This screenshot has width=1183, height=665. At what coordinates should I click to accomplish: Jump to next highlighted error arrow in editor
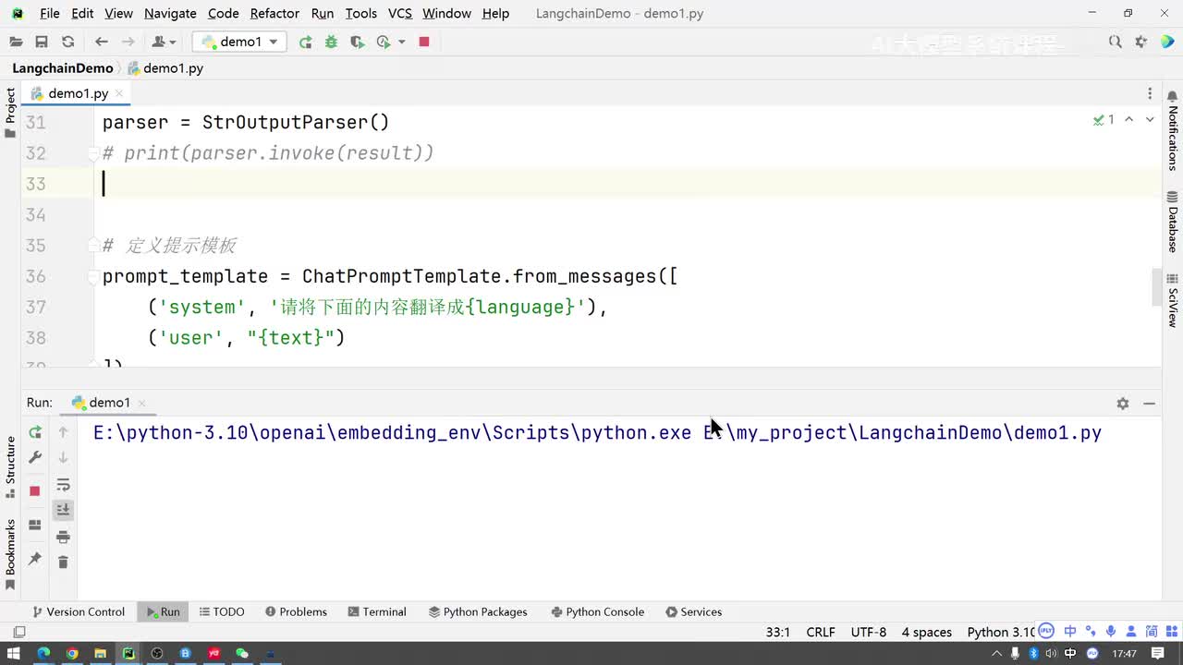tap(1150, 119)
